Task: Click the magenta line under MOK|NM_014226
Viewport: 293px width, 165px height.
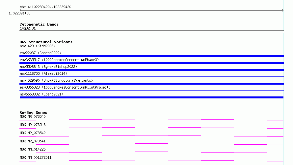Action: [x=151, y=152]
